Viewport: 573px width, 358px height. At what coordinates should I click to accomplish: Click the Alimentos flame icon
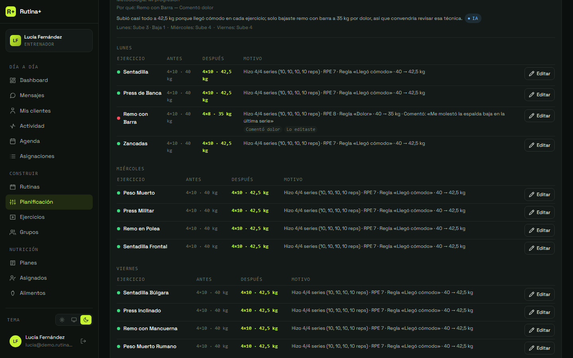(13, 293)
